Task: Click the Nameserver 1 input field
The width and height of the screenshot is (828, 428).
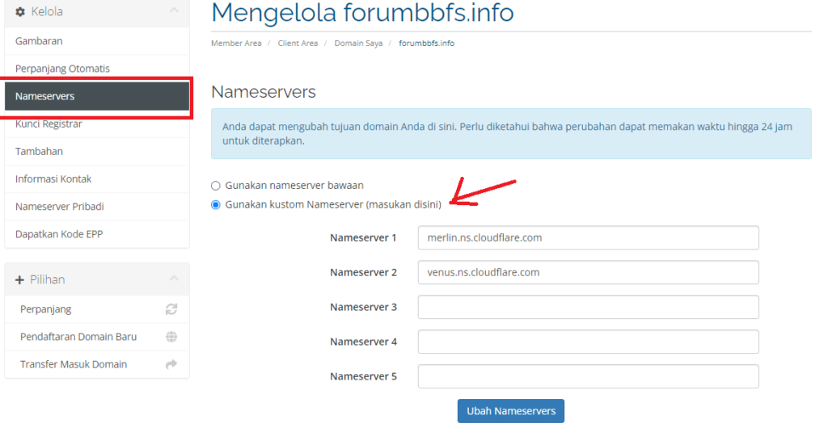Action: [x=588, y=238]
